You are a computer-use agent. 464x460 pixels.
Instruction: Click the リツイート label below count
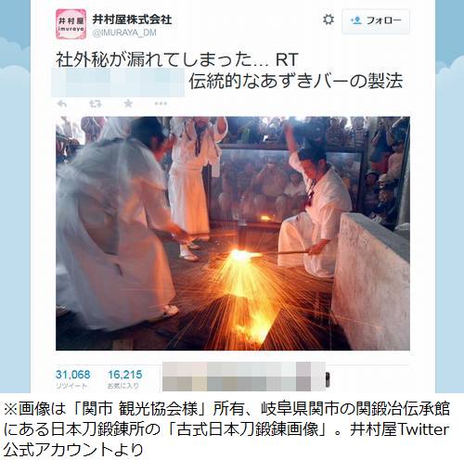(71, 386)
